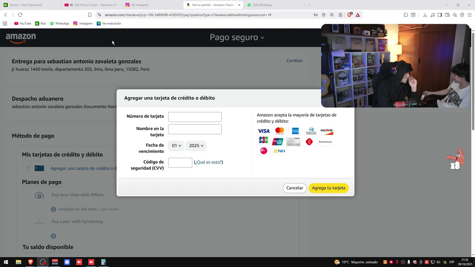Open Brave Rewards triangle icon
475x267 pixels.
pyautogui.click(x=357, y=15)
